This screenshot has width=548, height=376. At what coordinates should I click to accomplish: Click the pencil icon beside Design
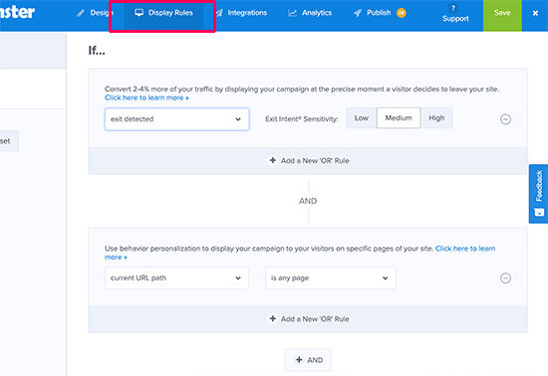pyautogui.click(x=81, y=13)
